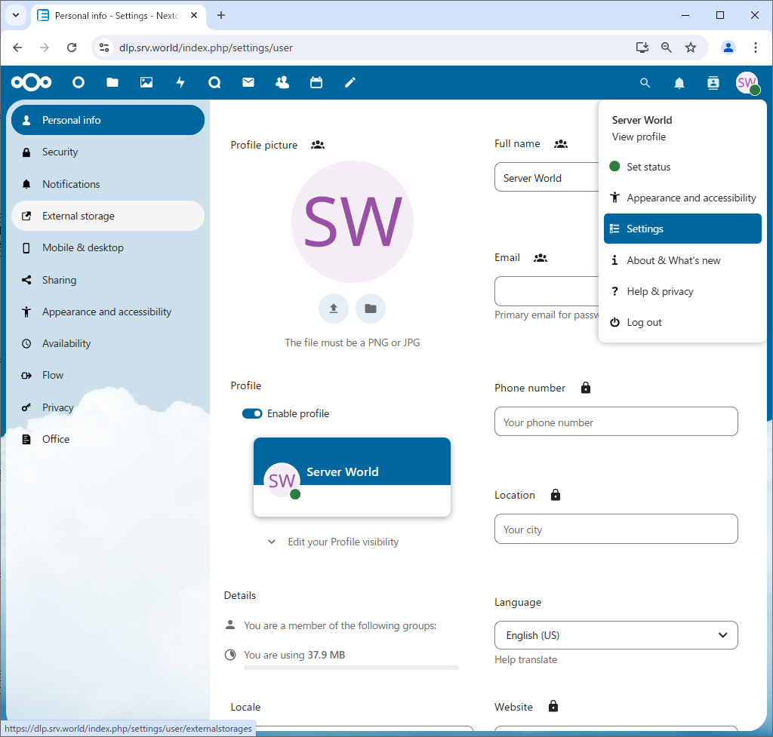
Task: Change the Location lock scope icon
Action: [x=556, y=495]
